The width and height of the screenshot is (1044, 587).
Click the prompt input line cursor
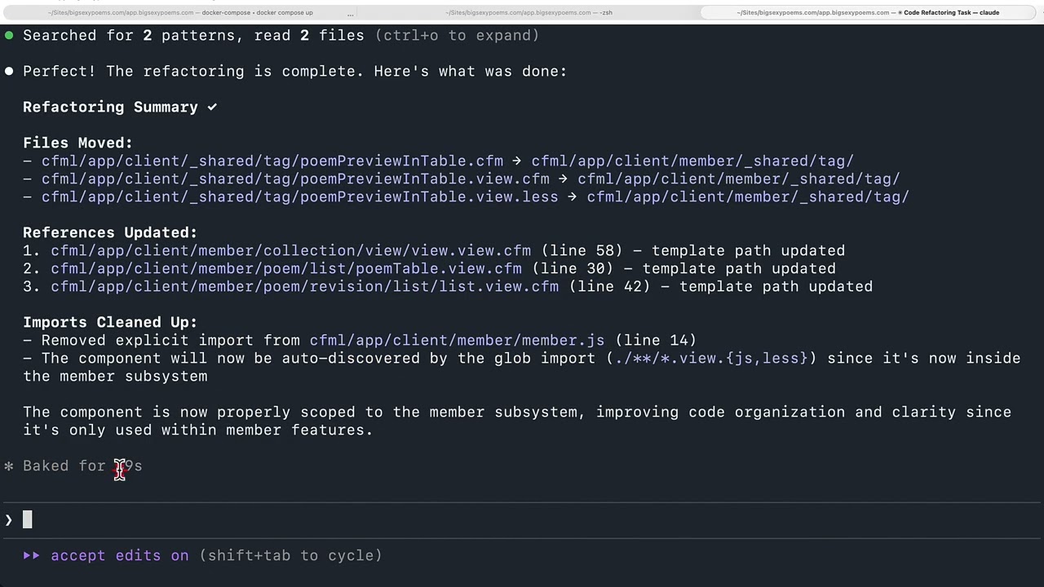pos(27,519)
